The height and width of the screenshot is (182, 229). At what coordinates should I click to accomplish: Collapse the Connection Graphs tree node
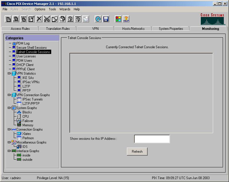9,129
